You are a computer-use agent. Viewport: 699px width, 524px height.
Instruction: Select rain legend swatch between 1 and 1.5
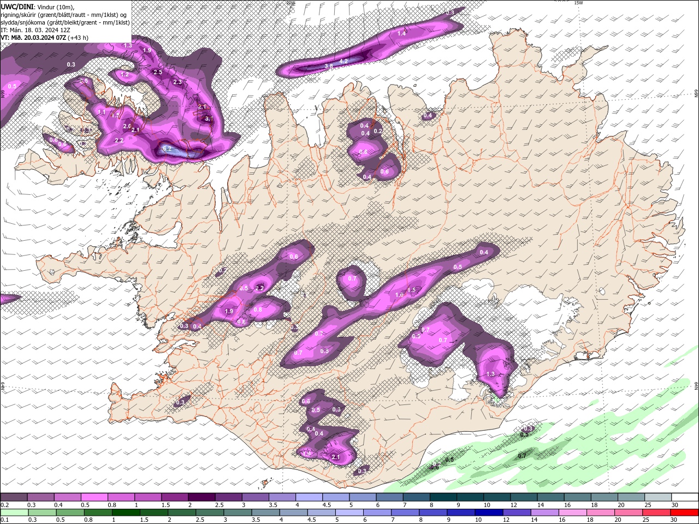pos(126,513)
